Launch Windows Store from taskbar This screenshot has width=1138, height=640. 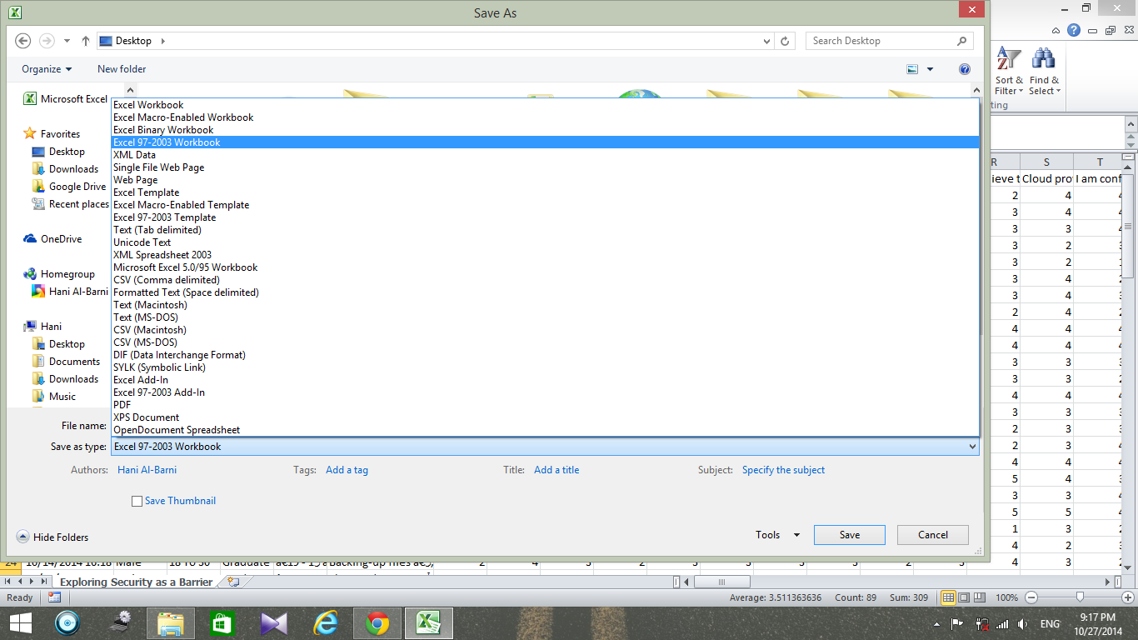pos(222,623)
